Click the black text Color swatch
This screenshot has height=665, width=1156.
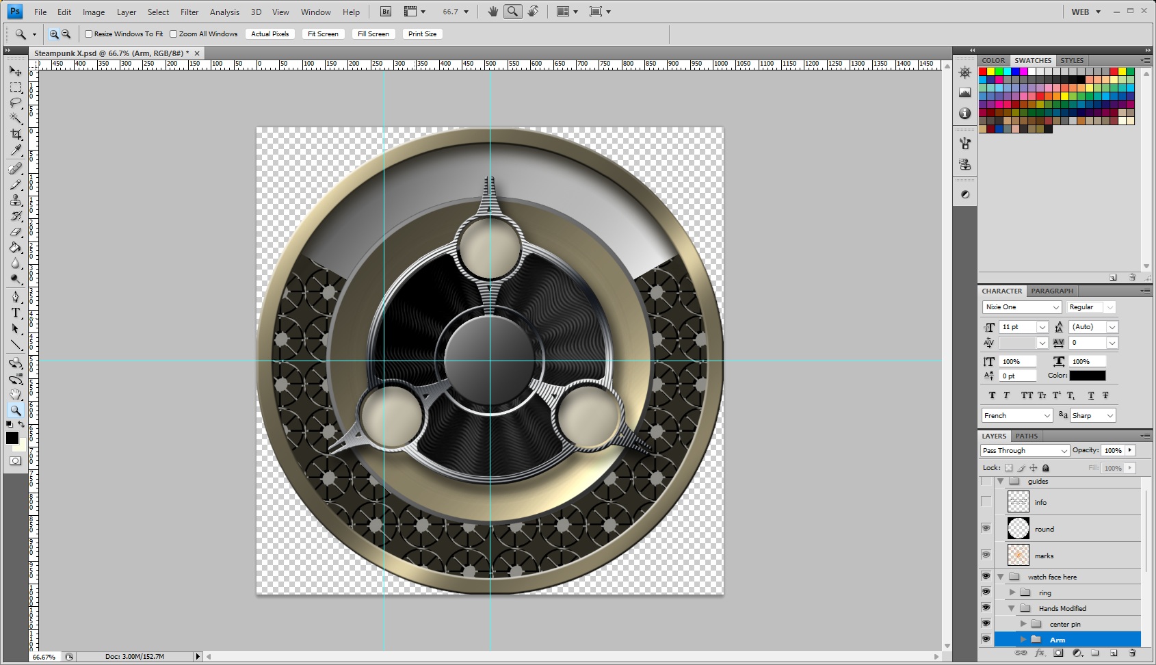click(1087, 376)
